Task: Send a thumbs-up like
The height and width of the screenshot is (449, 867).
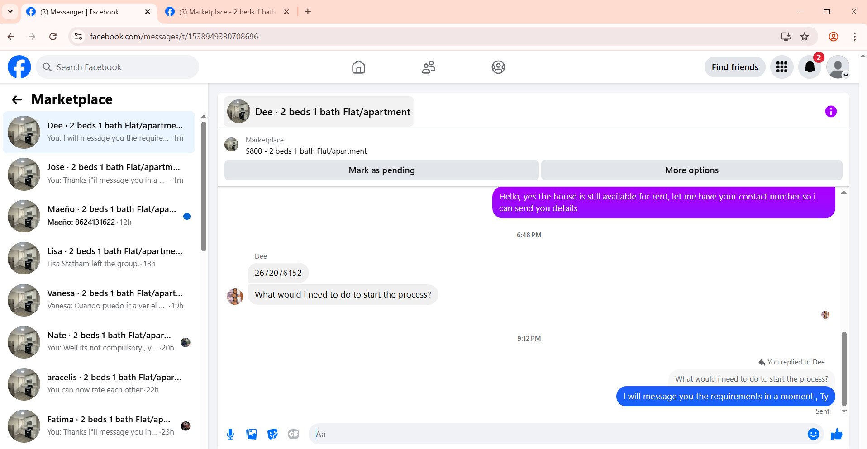Action: [x=836, y=434]
